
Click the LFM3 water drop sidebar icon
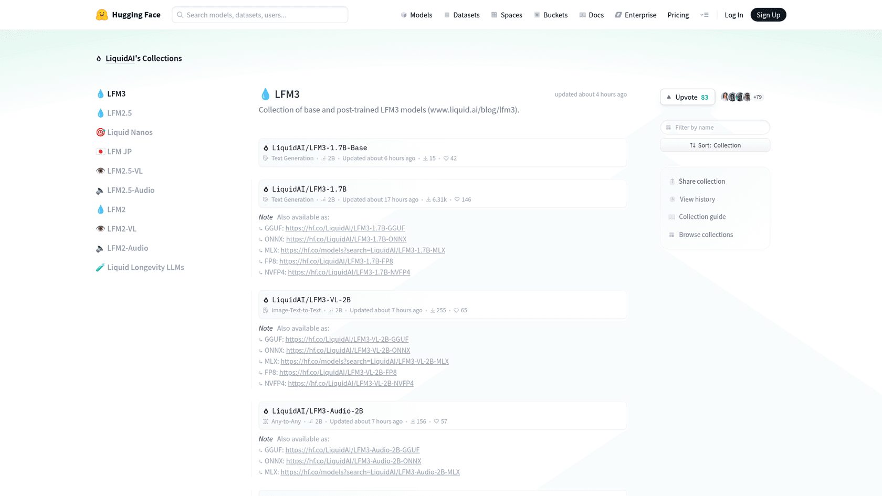tap(100, 94)
